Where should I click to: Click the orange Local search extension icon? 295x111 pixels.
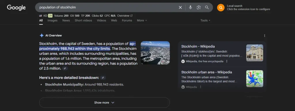pyautogui.click(x=221, y=8)
